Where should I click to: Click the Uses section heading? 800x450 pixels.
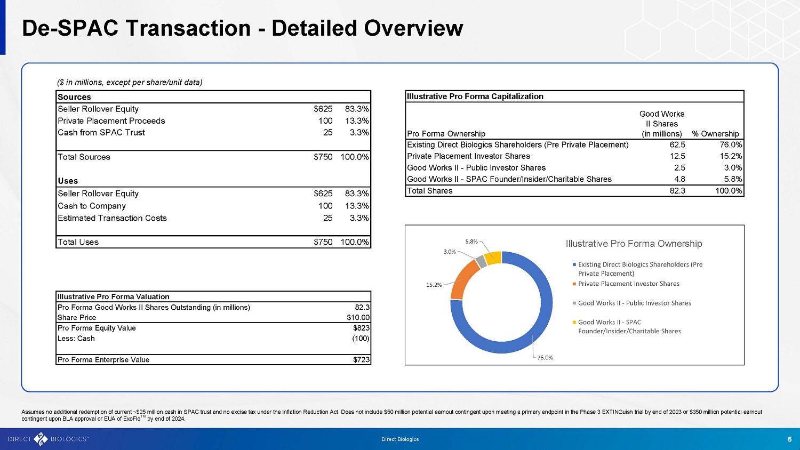(x=68, y=181)
